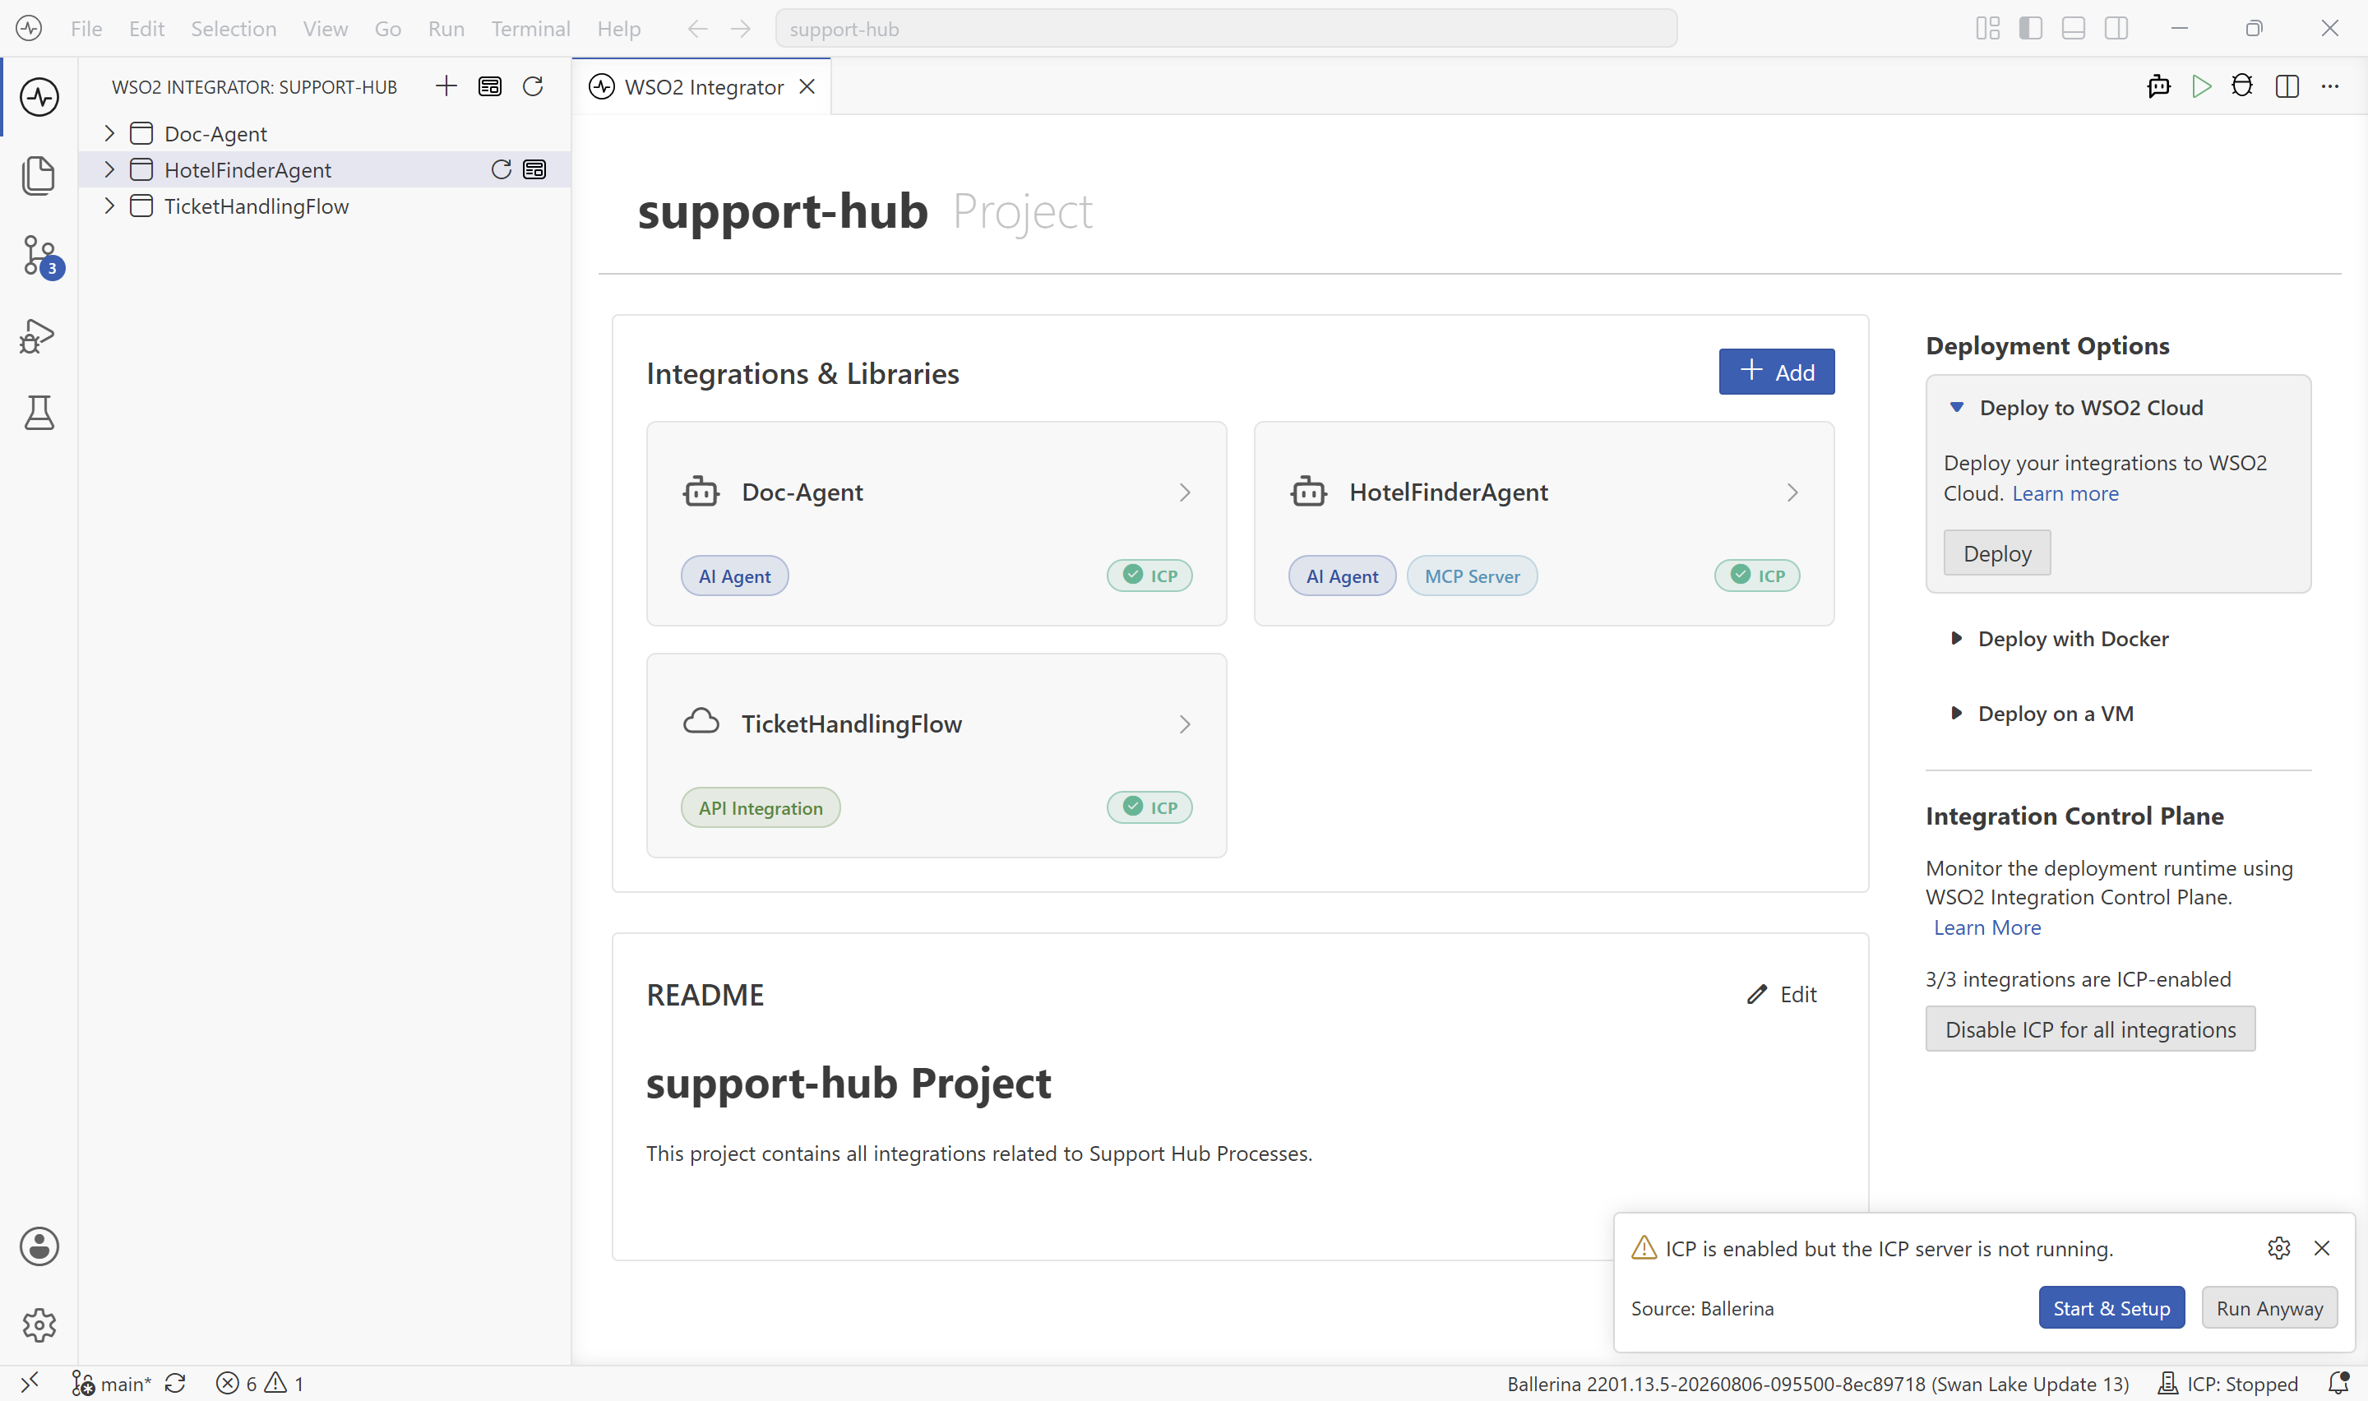Screen dimensions: 2368x1401
Task: Select the WSO2 Integrator editor tab
Action: (x=701, y=87)
